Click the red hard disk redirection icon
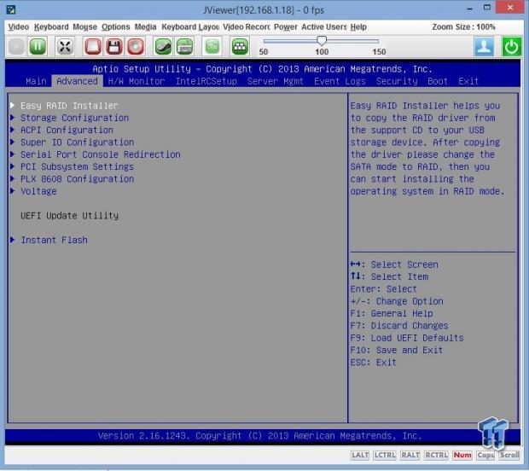Image resolution: width=529 pixels, height=471 pixels. pos(92,47)
